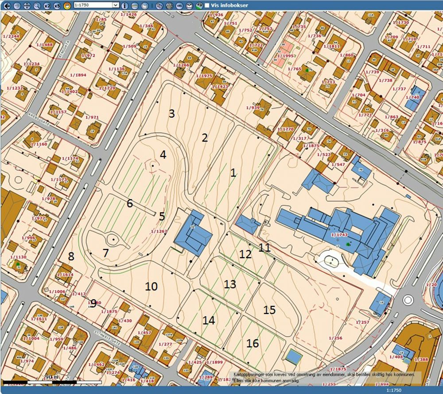The height and width of the screenshot is (394, 443).
Task: Zoom in with the x2 button
Action: 47,5
